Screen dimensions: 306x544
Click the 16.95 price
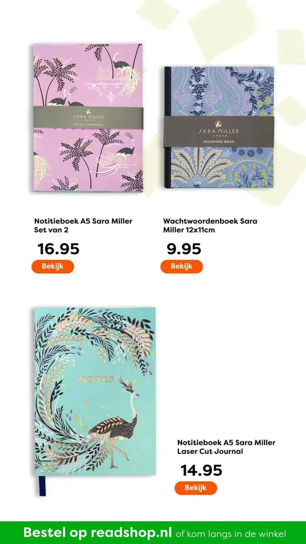(x=58, y=249)
